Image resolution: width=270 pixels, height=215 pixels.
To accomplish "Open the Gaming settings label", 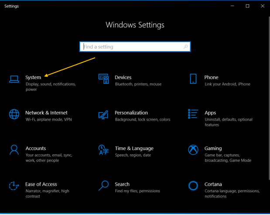I will 213,149.
